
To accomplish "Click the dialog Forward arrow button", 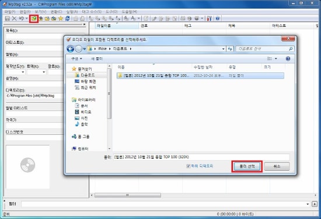I will point(78,48).
